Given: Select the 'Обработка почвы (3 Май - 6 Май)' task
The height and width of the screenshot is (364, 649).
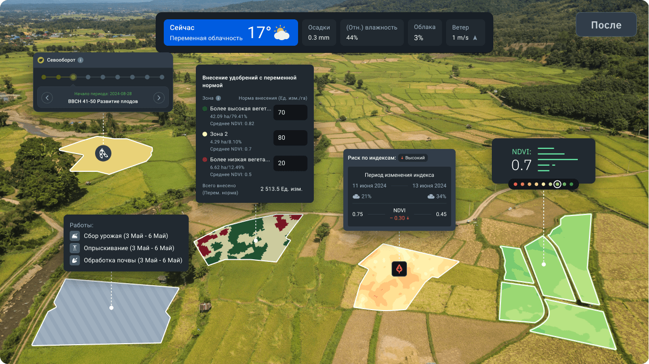Looking at the screenshot, I should (132, 260).
